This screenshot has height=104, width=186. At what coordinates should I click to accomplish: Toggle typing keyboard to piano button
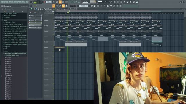54,6
